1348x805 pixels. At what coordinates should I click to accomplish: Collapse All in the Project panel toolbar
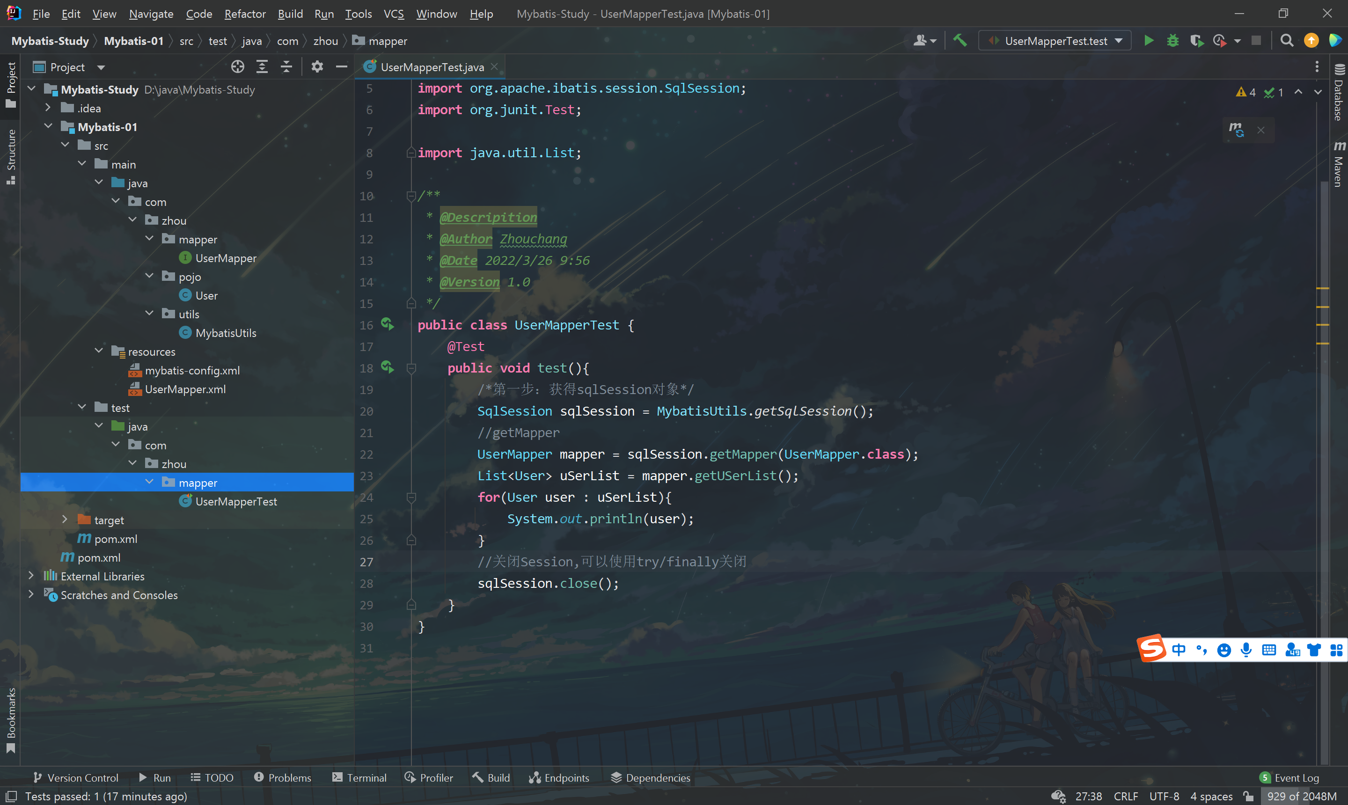pos(286,66)
